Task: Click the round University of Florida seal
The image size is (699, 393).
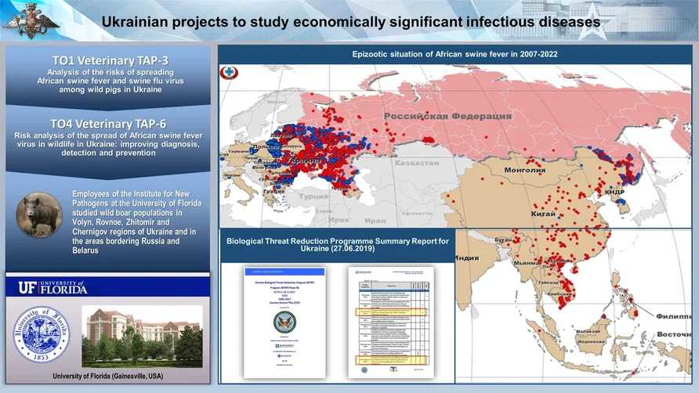Action: click(x=42, y=334)
